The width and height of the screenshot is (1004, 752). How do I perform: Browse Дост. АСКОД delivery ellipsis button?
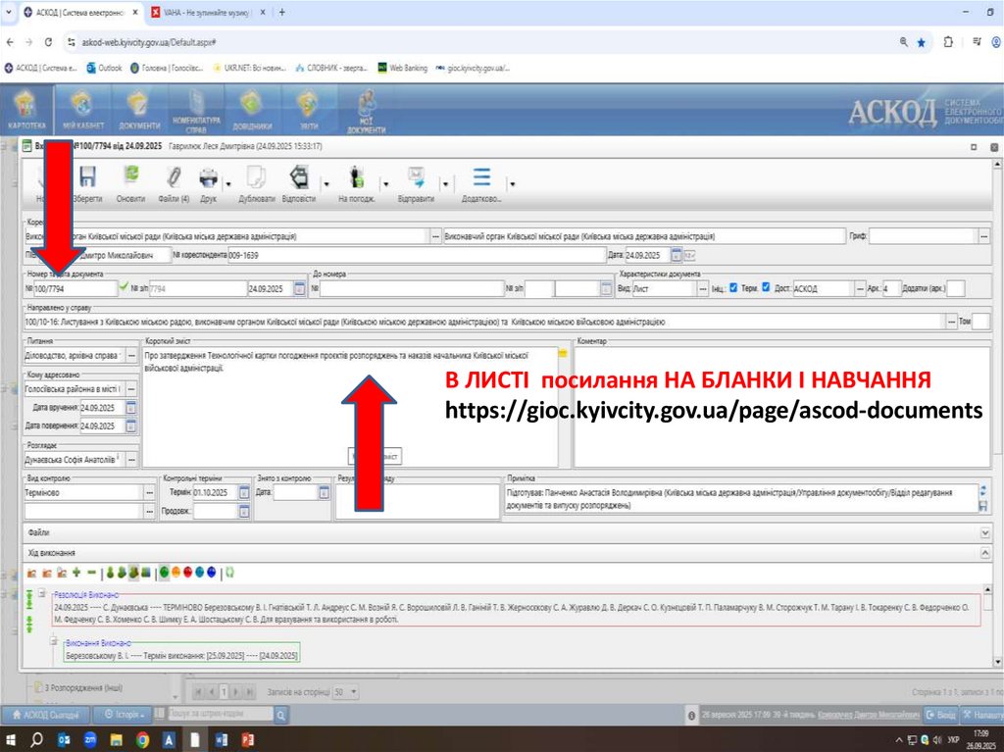click(x=860, y=289)
